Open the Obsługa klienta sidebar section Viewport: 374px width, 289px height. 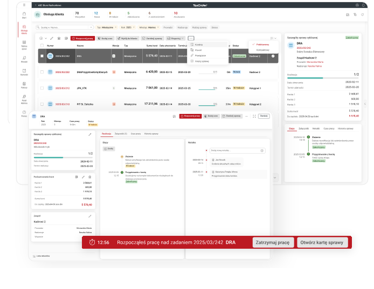coord(24,32)
